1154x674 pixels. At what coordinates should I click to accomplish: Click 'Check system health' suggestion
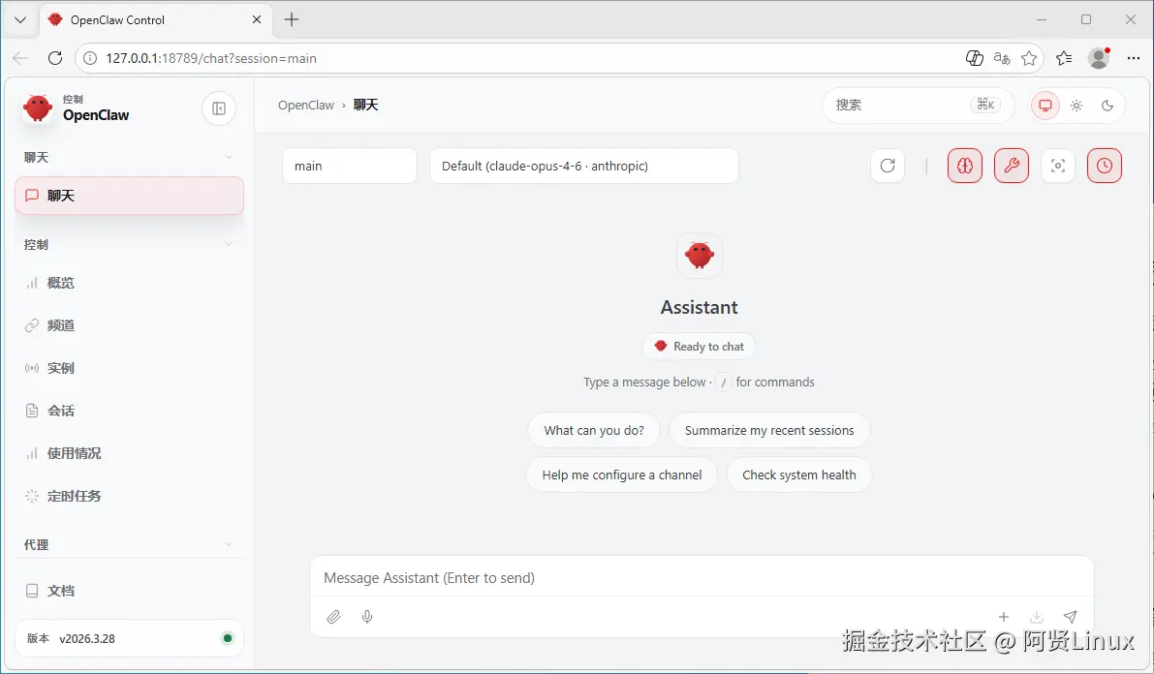[798, 475]
